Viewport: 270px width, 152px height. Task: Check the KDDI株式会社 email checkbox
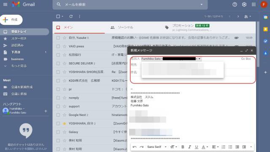click(x=58, y=81)
